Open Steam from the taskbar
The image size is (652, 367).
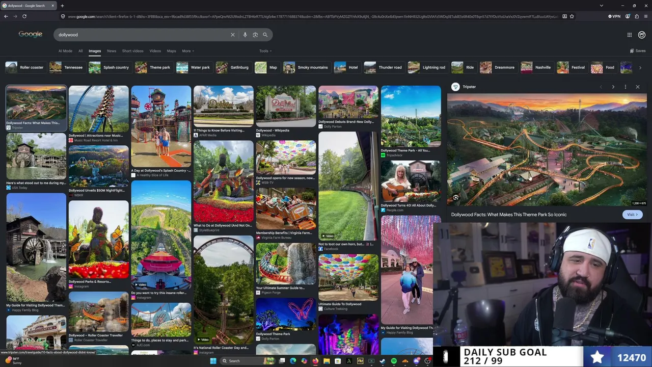(383, 361)
